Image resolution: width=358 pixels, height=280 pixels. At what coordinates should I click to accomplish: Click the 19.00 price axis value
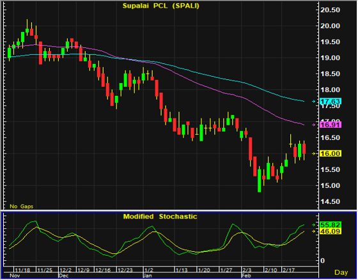pos(330,58)
